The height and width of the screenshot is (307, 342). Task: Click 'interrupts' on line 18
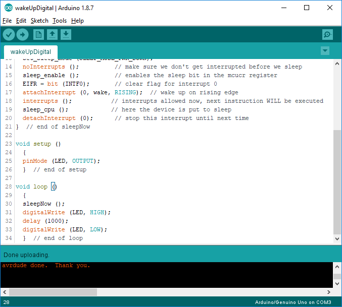click(40, 101)
